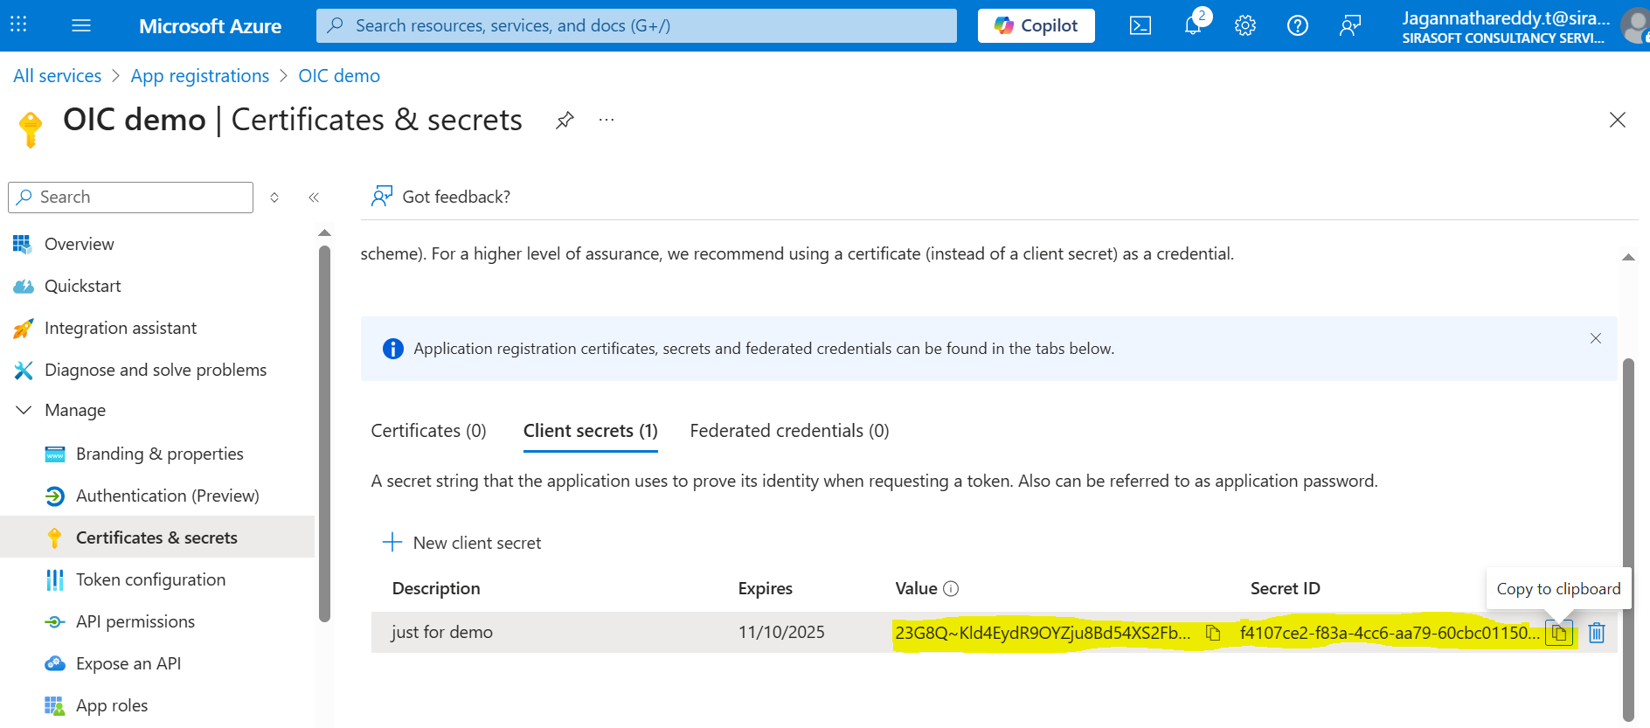The width and height of the screenshot is (1650, 728).
Task: Switch to Client secrets (1) tab
Action: [591, 431]
